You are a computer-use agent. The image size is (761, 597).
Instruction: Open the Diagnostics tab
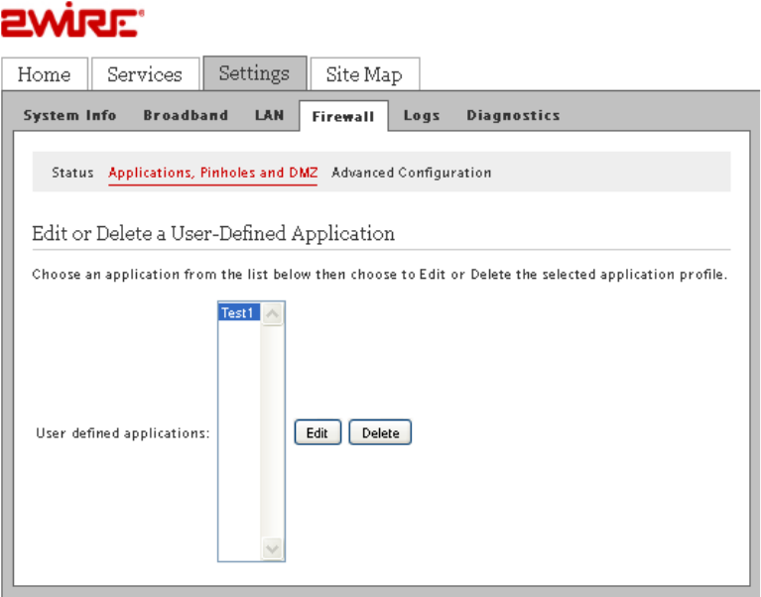coord(514,115)
